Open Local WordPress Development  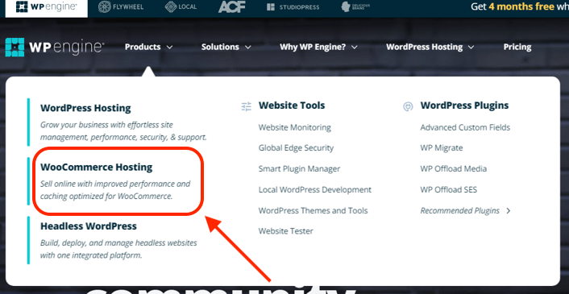point(315,190)
